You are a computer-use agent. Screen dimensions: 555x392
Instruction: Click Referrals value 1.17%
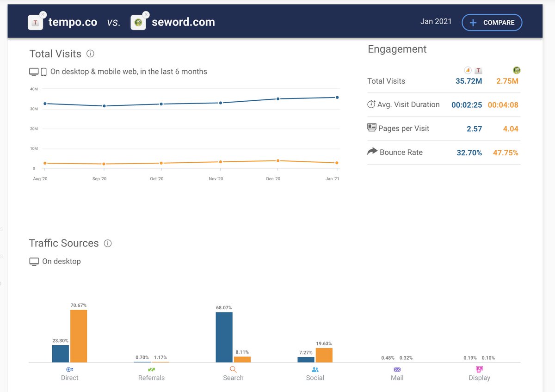160,357
